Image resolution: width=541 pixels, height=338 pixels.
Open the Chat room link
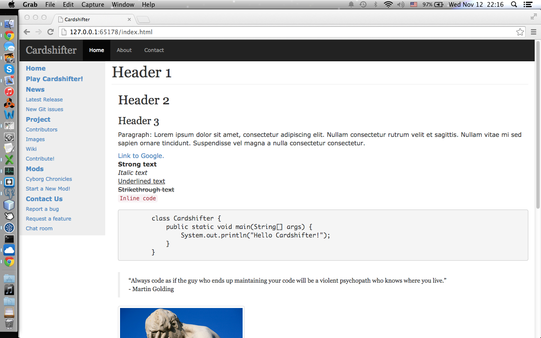click(39, 229)
